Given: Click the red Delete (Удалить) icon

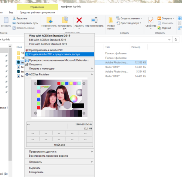Looking at the screenshot, I should tap(79, 20).
